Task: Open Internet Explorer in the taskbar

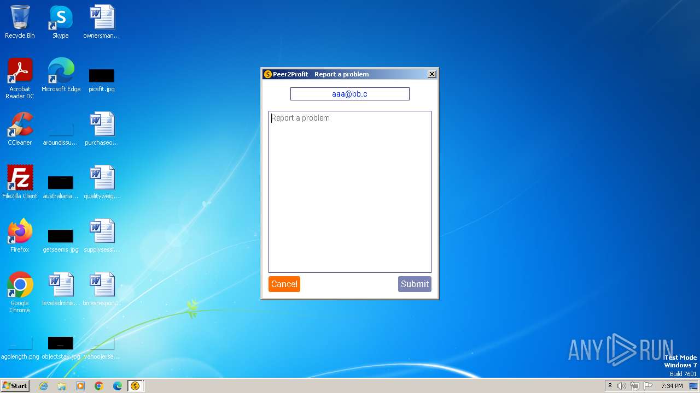Action: (x=43, y=386)
